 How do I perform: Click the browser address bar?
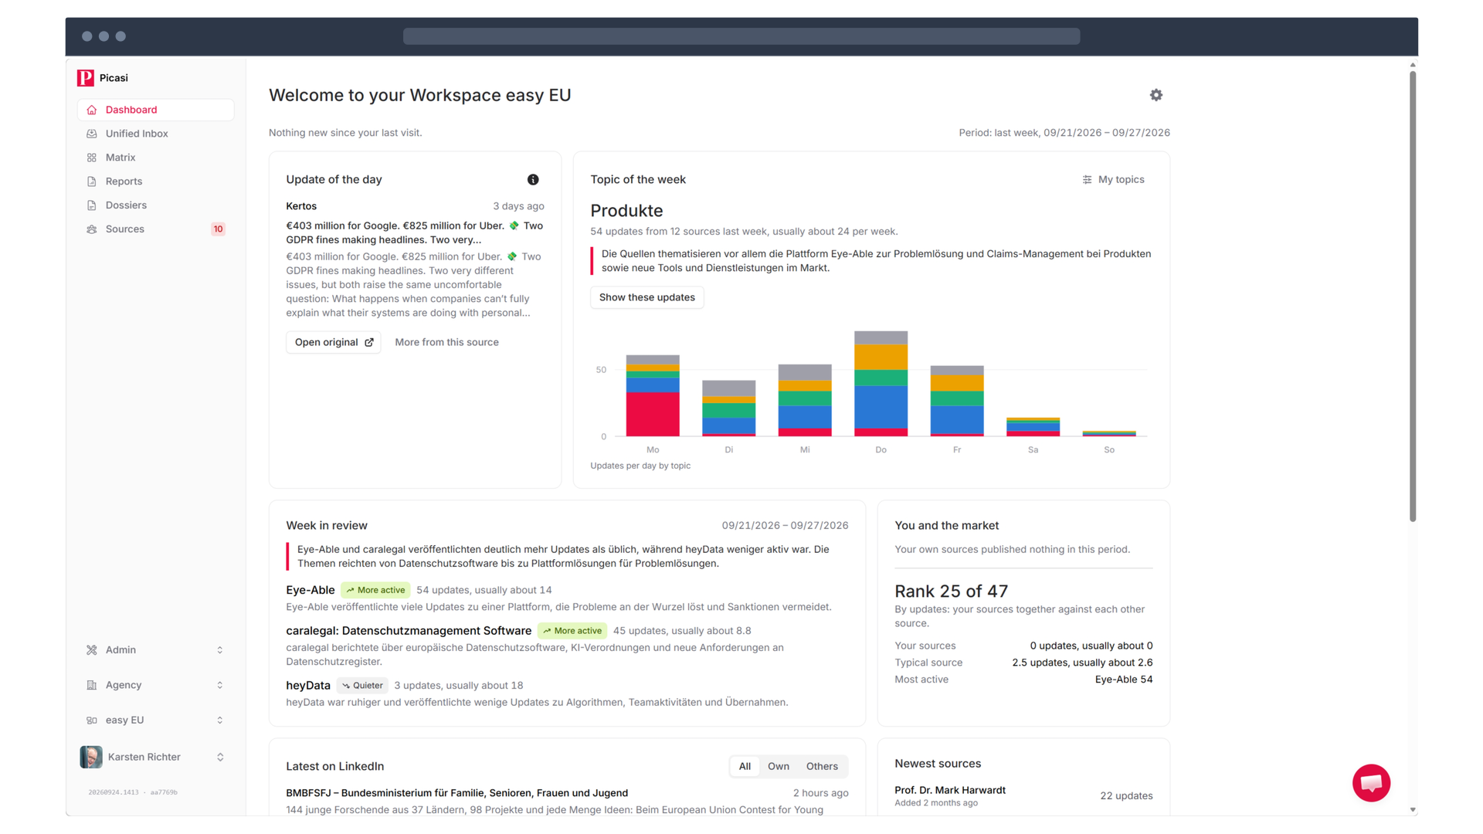pos(741,36)
